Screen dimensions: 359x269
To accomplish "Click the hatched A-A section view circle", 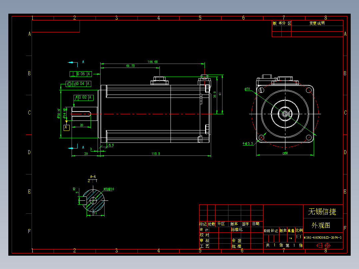I will [x=94, y=201].
